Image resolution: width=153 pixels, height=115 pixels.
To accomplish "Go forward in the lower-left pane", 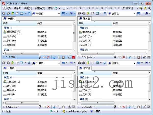I will [x=8, y=63].
